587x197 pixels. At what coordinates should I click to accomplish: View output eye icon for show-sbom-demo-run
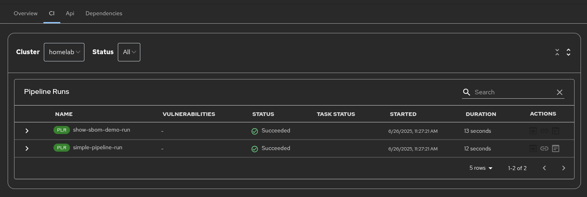click(533, 131)
